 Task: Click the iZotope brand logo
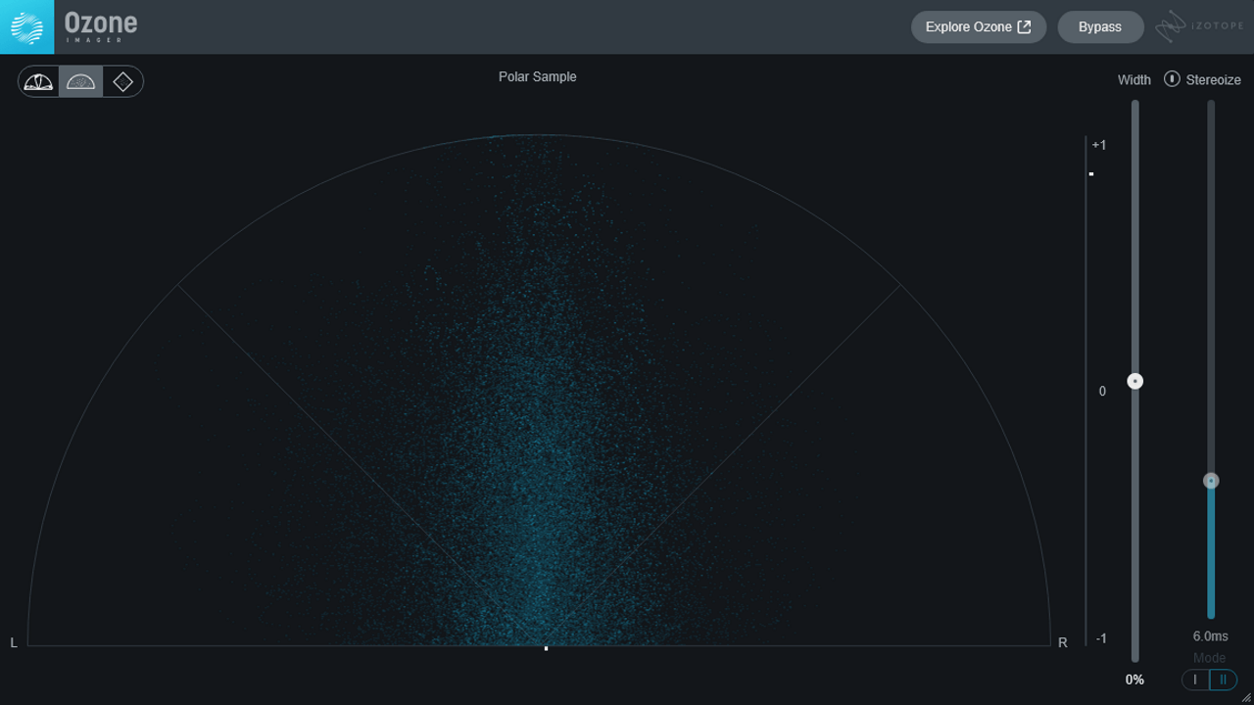1200,26
